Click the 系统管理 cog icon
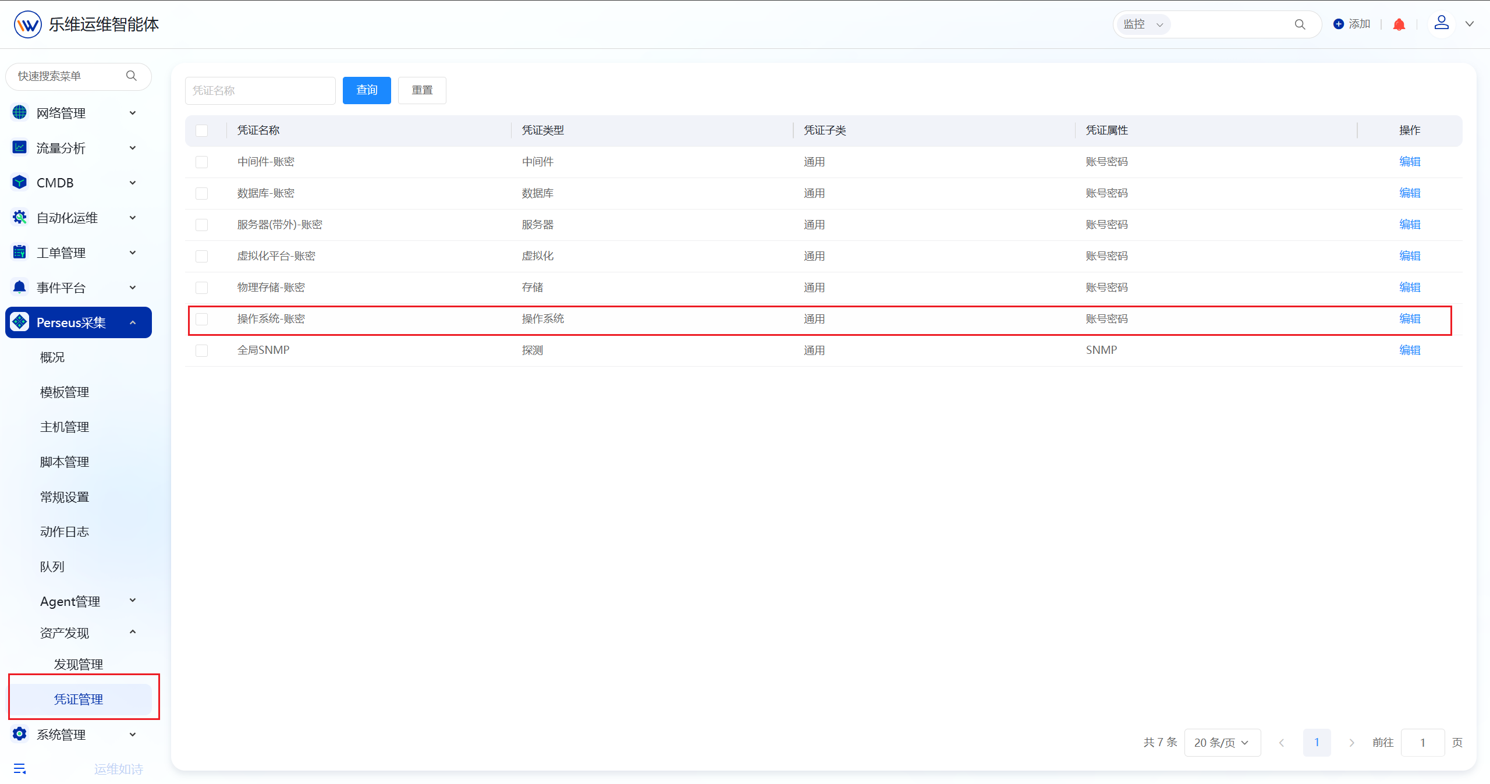Screen dimensions: 1490x784 tap(20, 734)
